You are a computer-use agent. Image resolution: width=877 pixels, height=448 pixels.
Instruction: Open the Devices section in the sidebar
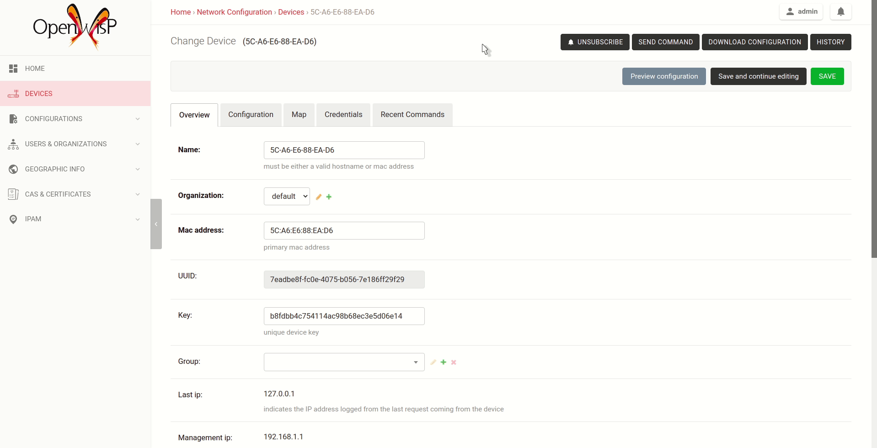[38, 93]
